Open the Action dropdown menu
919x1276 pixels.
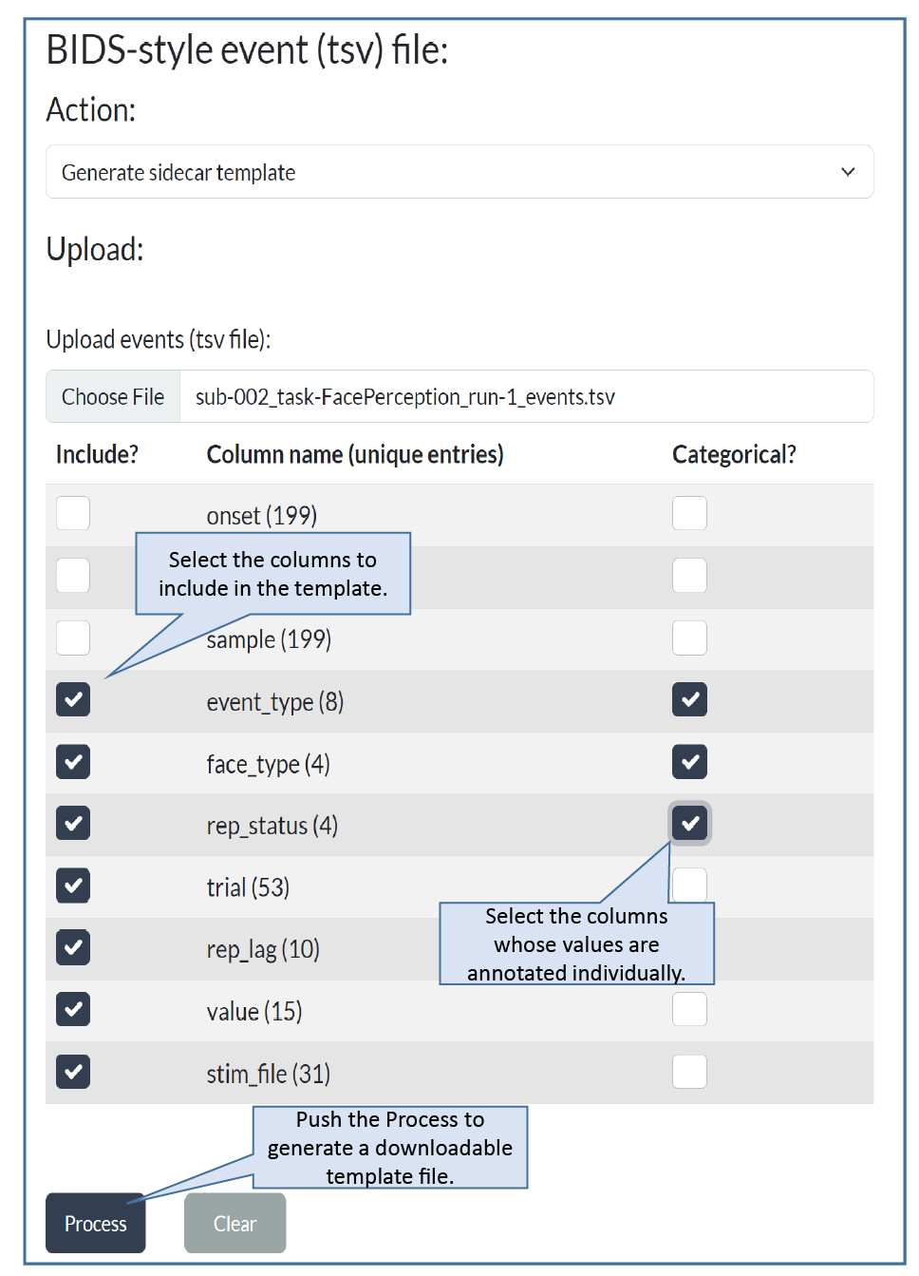coord(459,172)
